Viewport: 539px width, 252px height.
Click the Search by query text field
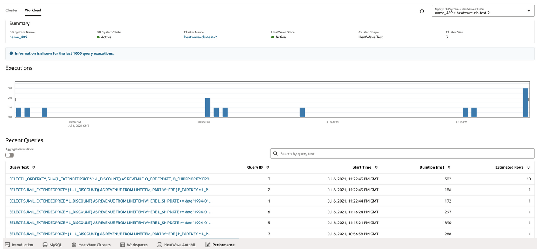pos(405,154)
